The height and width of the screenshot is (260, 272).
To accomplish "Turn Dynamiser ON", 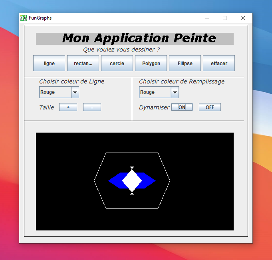I will tap(182, 107).
